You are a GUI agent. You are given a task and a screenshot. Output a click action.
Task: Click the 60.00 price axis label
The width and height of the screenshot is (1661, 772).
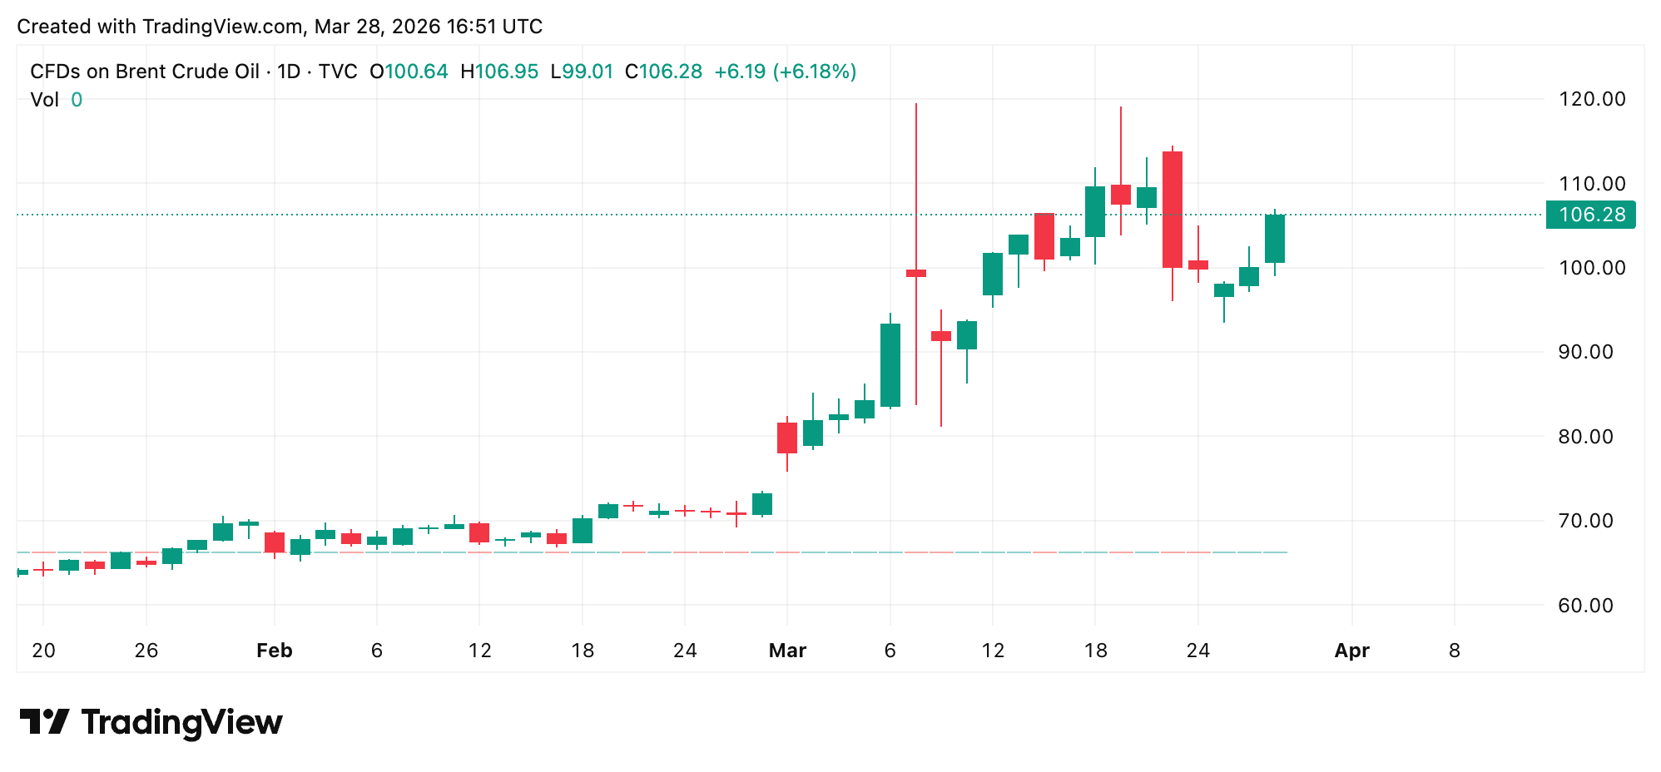(1591, 606)
